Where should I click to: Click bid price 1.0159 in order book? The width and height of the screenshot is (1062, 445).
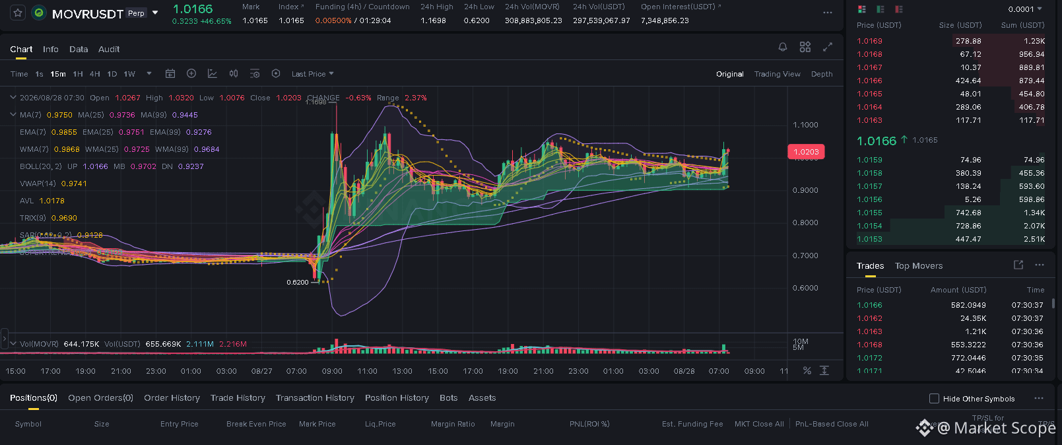(x=869, y=160)
